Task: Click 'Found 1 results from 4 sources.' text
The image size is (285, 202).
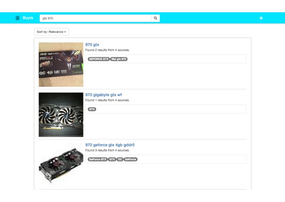Action: tap(107, 100)
